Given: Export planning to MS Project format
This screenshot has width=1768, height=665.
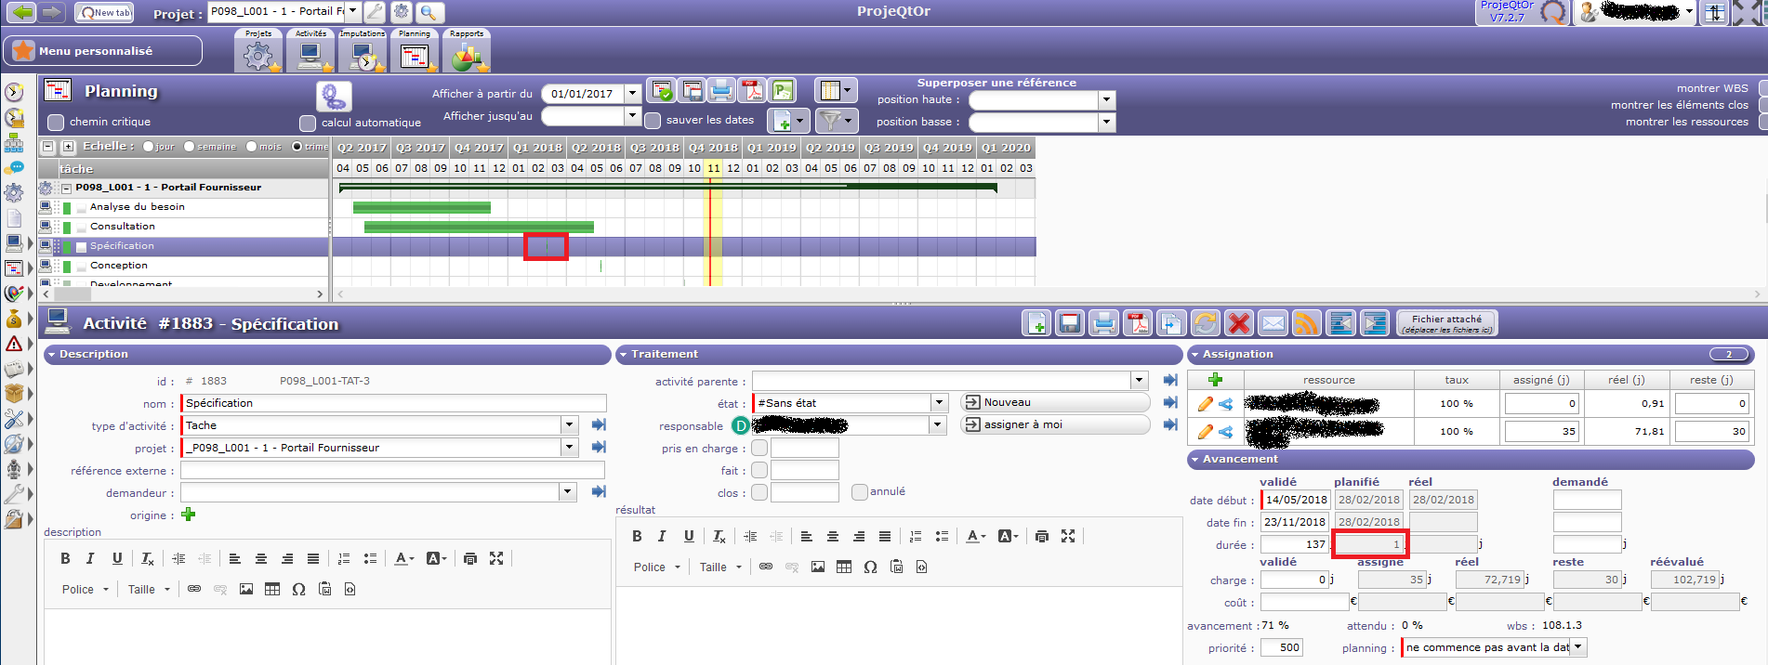Looking at the screenshot, I should (x=783, y=90).
